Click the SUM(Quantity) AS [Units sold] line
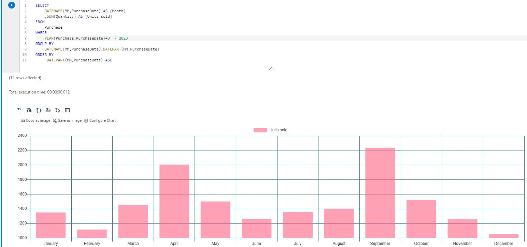527x247 pixels. click(x=78, y=16)
